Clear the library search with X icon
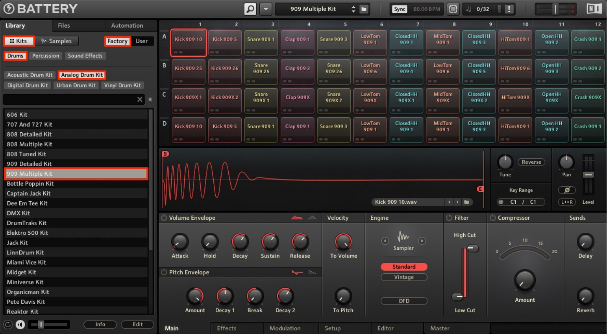Screen dimensions: 607x334 (x=140, y=99)
